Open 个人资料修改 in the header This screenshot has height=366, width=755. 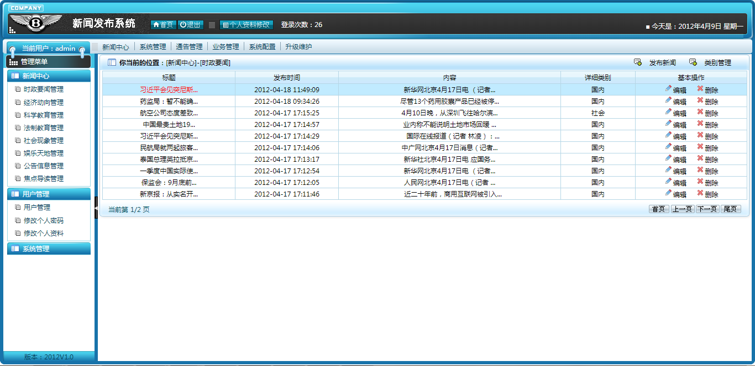point(247,25)
